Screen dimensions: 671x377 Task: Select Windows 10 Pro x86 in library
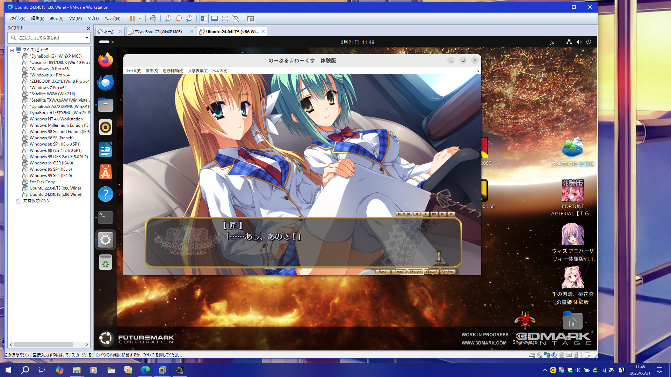(x=49, y=69)
